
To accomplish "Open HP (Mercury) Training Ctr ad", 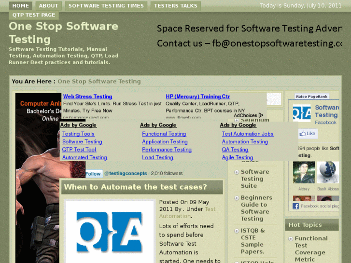I will point(197,97).
